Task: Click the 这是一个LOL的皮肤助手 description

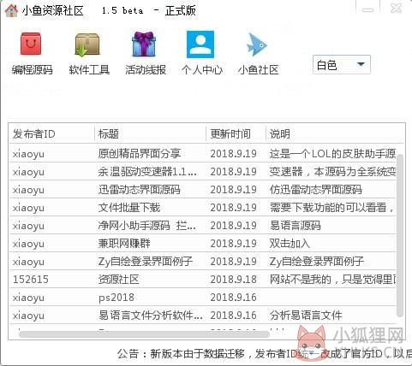Action: pos(332,154)
